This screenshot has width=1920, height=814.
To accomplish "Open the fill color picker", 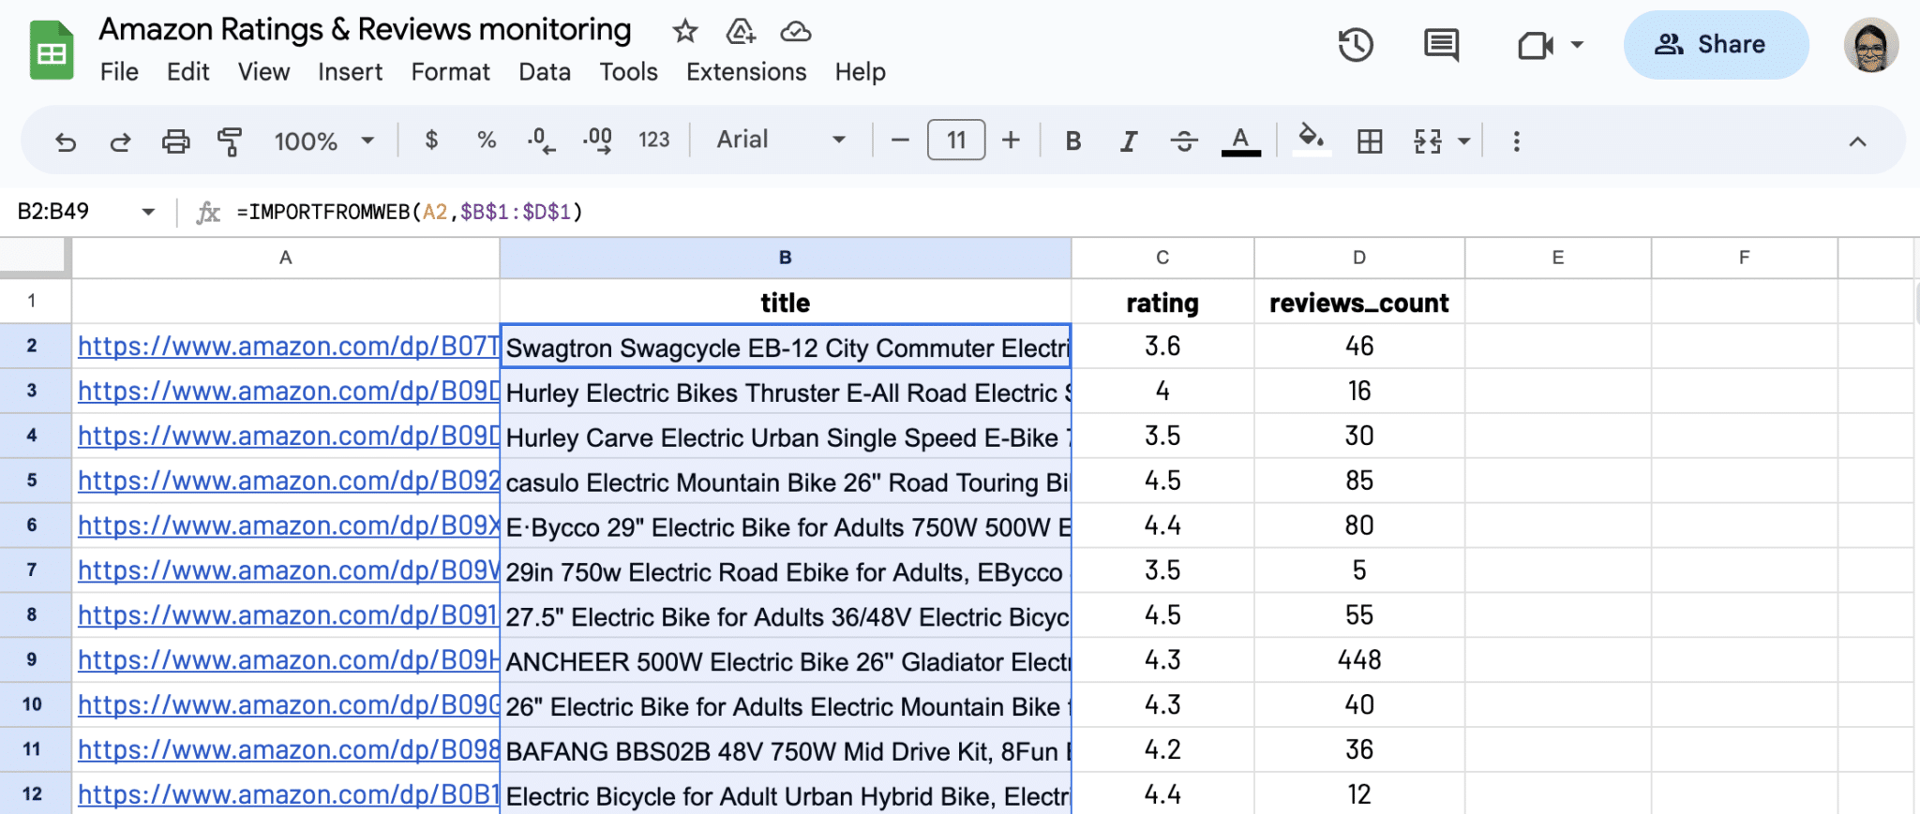I will coord(1311,141).
